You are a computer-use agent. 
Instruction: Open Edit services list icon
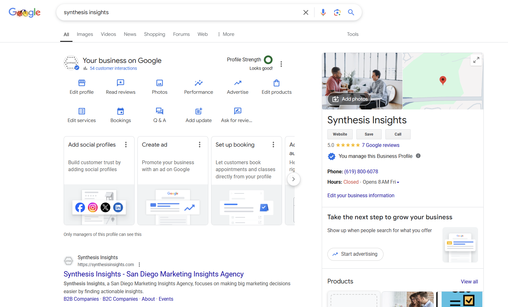(82, 111)
